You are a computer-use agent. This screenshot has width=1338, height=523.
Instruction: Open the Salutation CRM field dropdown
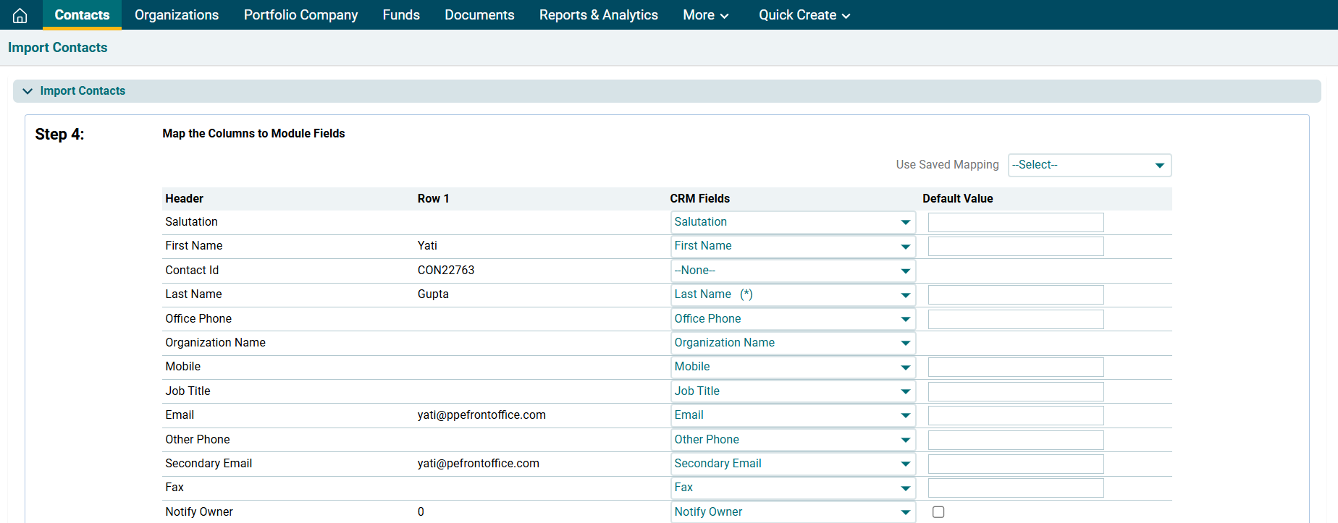click(x=792, y=222)
